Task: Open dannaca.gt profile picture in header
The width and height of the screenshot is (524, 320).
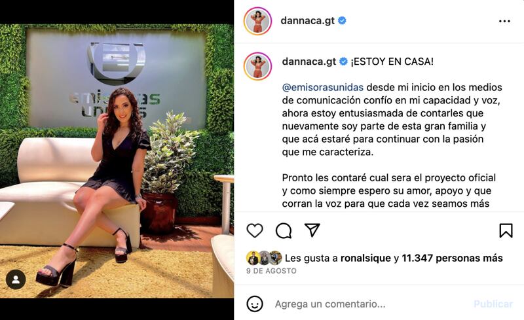Action: point(257,21)
